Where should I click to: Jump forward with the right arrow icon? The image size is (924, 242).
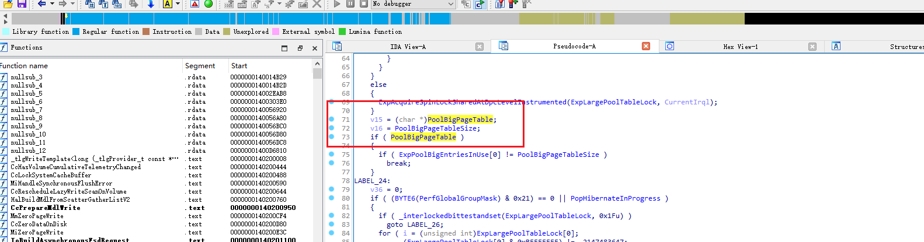click(62, 4)
